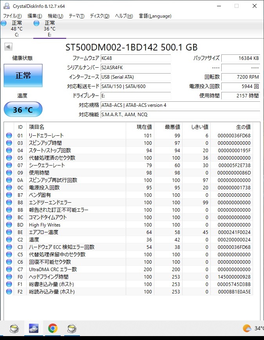The height and width of the screenshot is (340, 264).
Task: Click the weather icon in system tray
Action: (247, 328)
